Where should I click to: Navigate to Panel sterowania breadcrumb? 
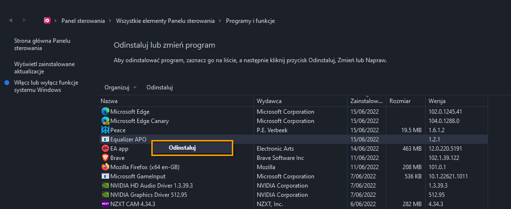83,21
